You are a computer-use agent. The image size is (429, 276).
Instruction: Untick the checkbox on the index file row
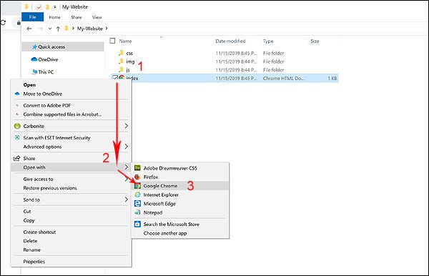(115, 78)
